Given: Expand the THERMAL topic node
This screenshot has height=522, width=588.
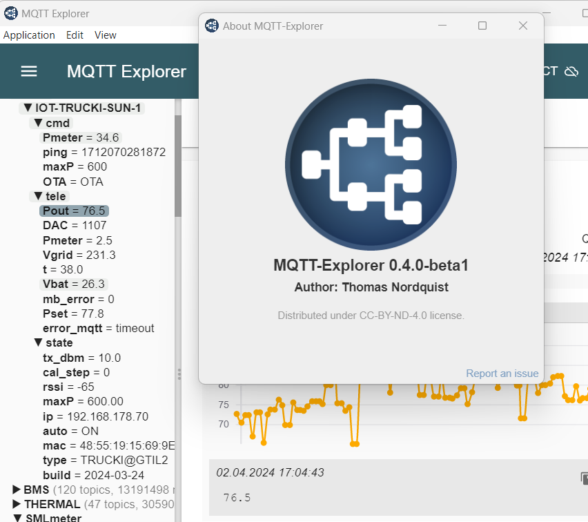Looking at the screenshot, I should point(16,503).
